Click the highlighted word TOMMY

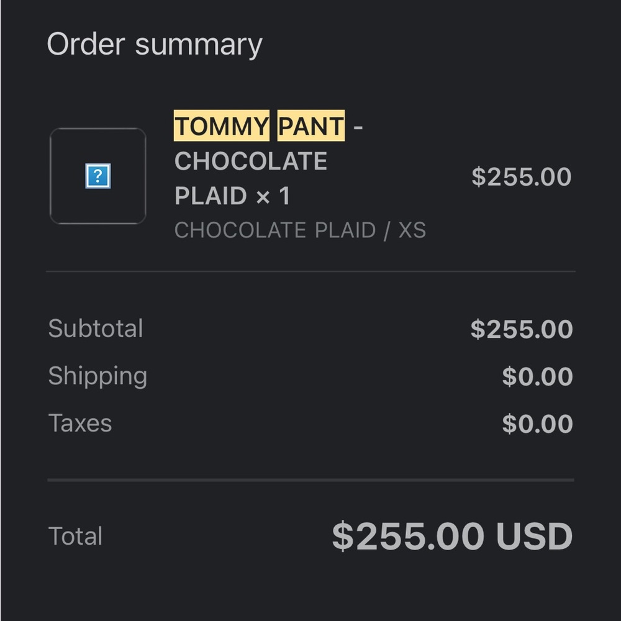pyautogui.click(x=221, y=126)
